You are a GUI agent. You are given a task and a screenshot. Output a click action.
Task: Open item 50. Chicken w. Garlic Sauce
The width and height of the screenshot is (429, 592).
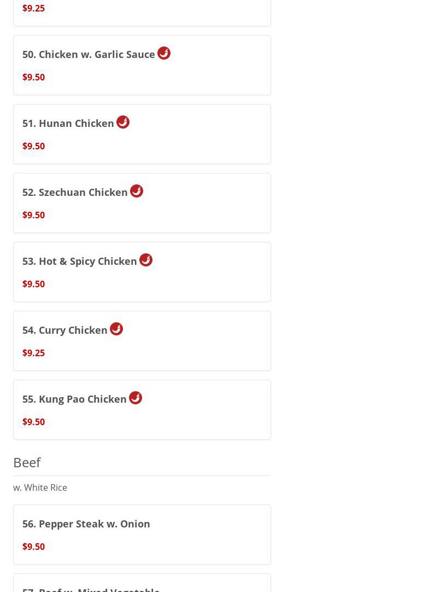(89, 54)
